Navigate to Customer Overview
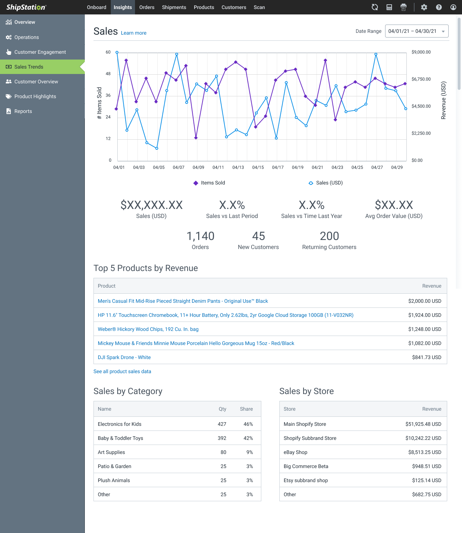The height and width of the screenshot is (533, 462). coord(36,82)
